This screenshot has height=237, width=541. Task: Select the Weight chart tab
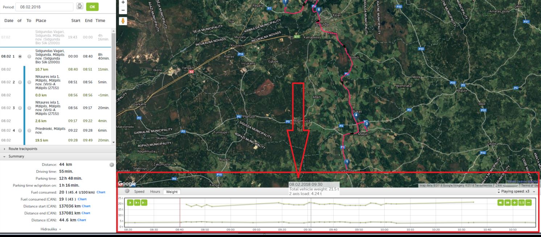point(172,192)
